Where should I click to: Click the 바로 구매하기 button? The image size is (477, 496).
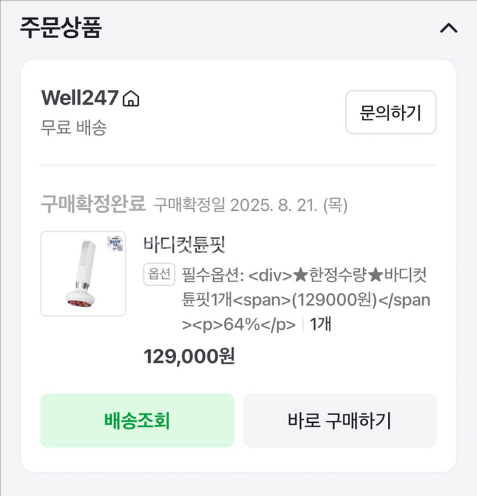click(x=340, y=420)
